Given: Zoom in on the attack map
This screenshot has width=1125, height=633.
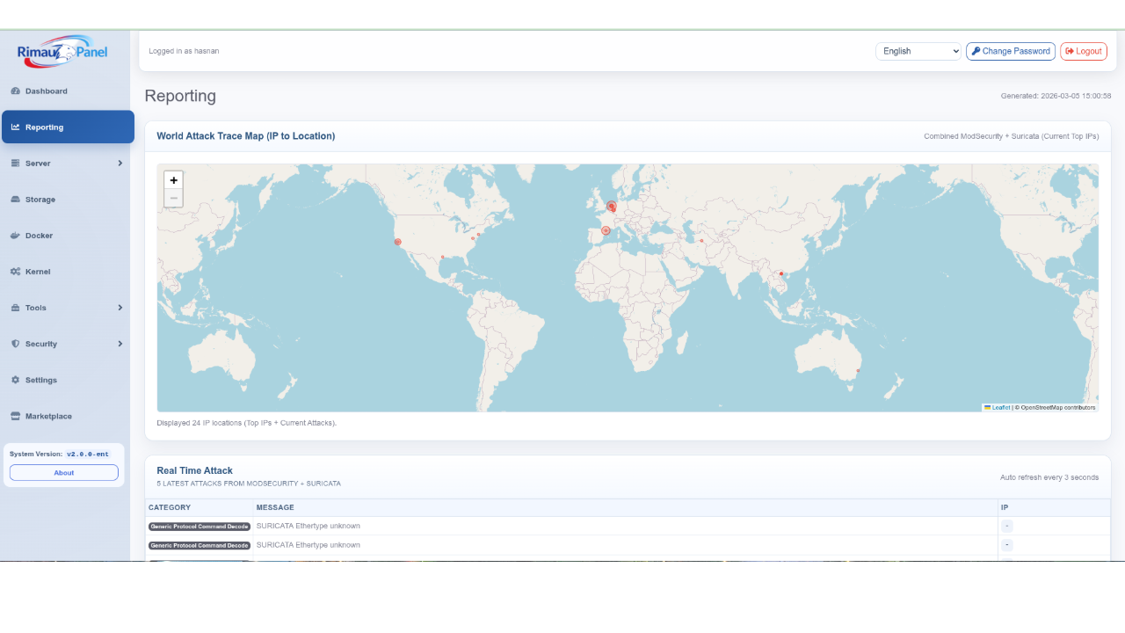Looking at the screenshot, I should pos(173,179).
